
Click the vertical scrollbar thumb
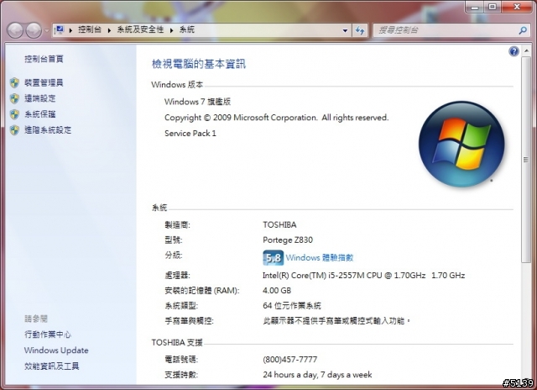pyautogui.click(x=526, y=160)
